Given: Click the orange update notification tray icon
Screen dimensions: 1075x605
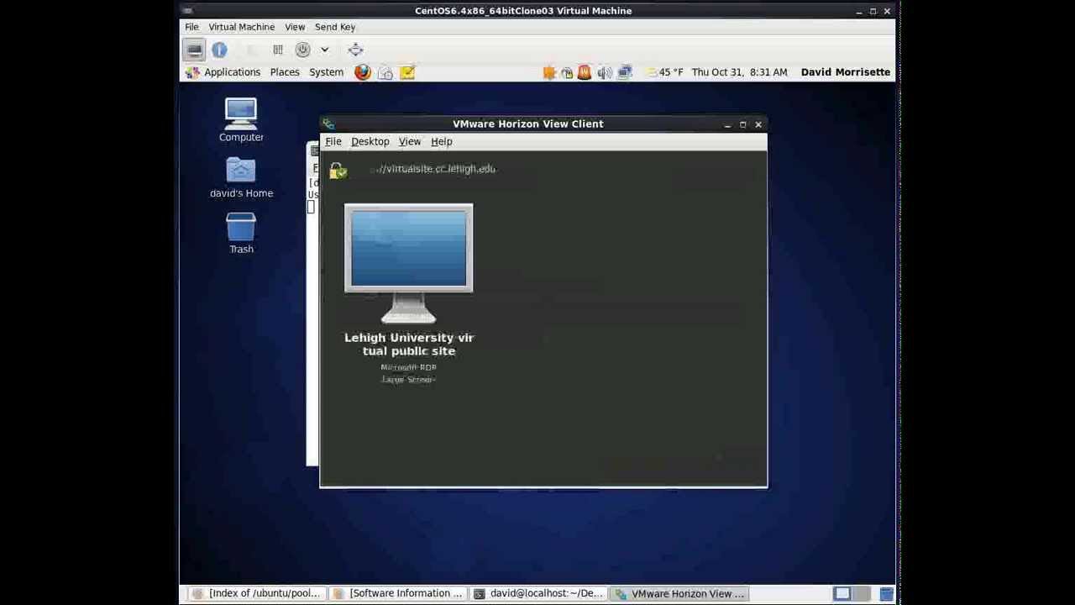Looking at the screenshot, I should pos(549,72).
